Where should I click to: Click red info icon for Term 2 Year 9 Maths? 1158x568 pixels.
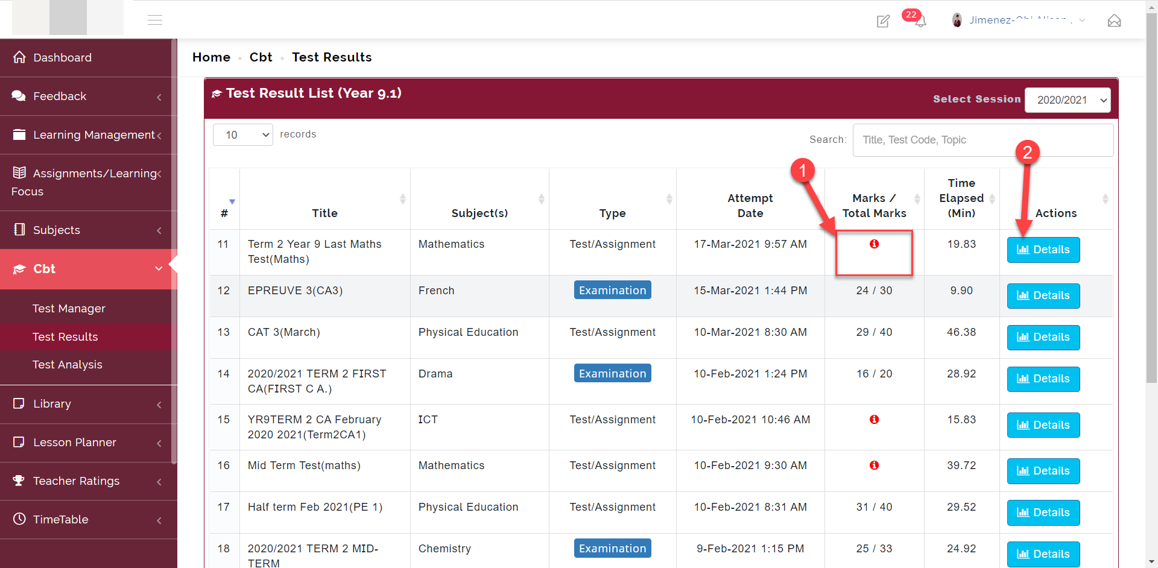click(x=874, y=244)
